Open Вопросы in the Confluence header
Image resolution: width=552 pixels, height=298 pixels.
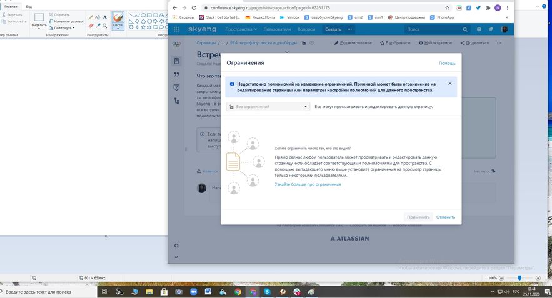coord(306,29)
